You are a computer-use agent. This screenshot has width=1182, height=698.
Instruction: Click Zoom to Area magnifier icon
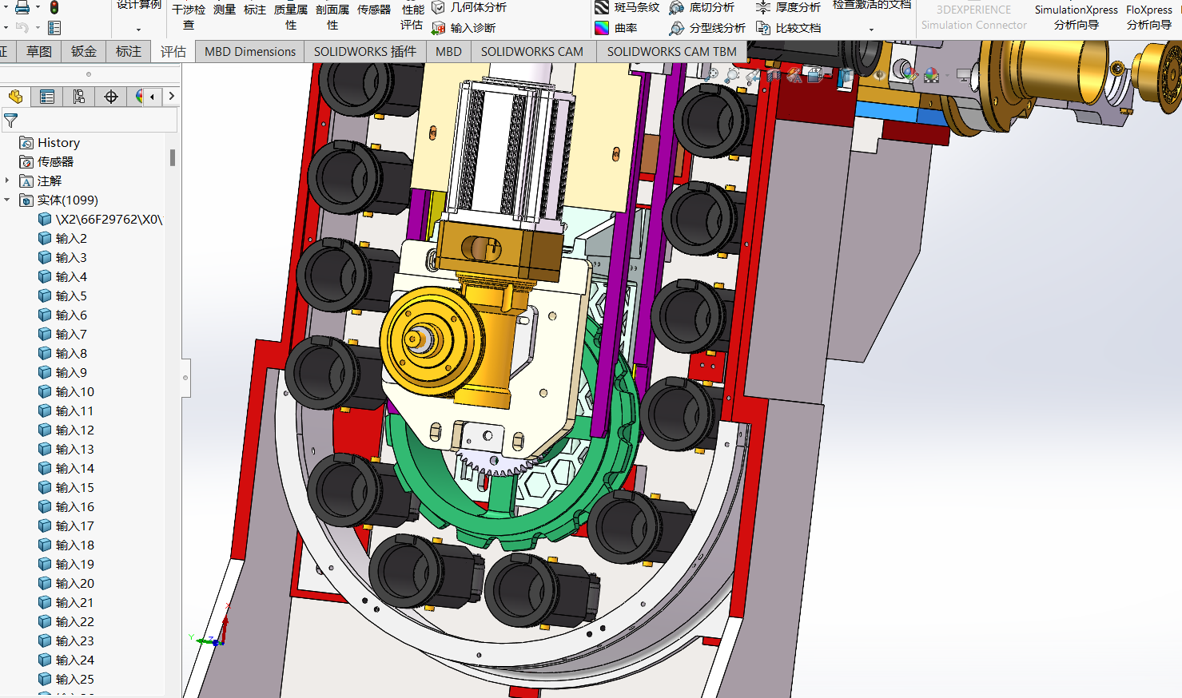point(734,75)
